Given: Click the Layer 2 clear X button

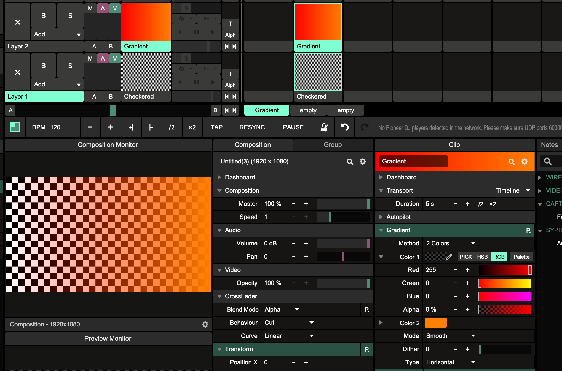Looking at the screenshot, I should coord(17,22).
